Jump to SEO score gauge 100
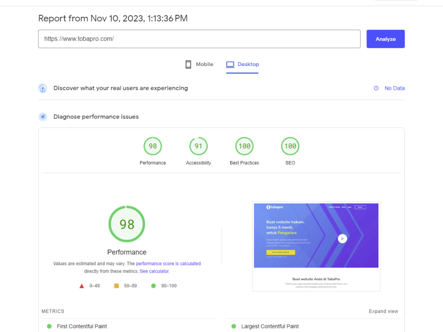Image resolution: width=443 pixels, height=332 pixels. tap(290, 146)
